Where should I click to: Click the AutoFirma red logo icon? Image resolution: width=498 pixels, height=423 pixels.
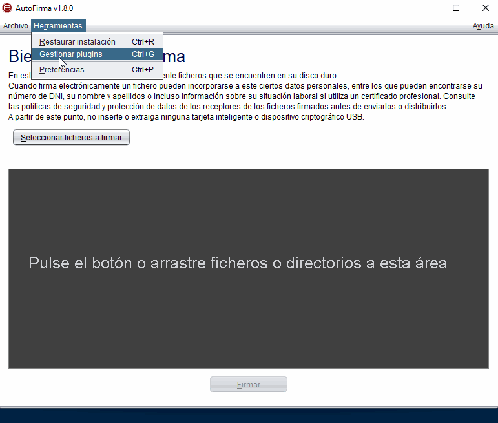click(7, 8)
